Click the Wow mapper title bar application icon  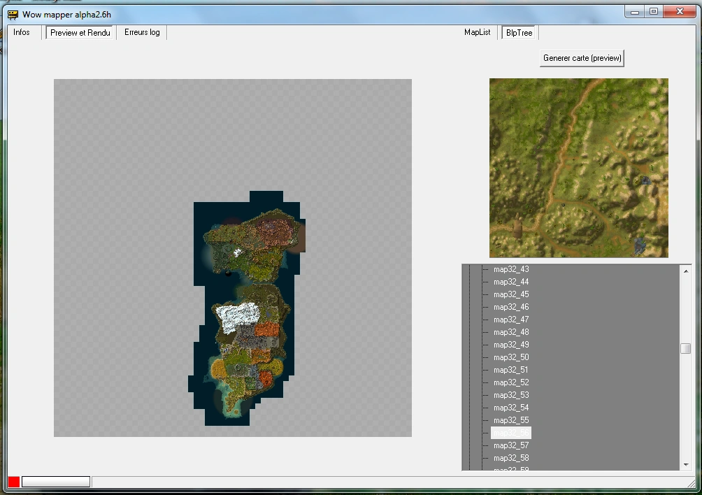[x=11, y=13]
